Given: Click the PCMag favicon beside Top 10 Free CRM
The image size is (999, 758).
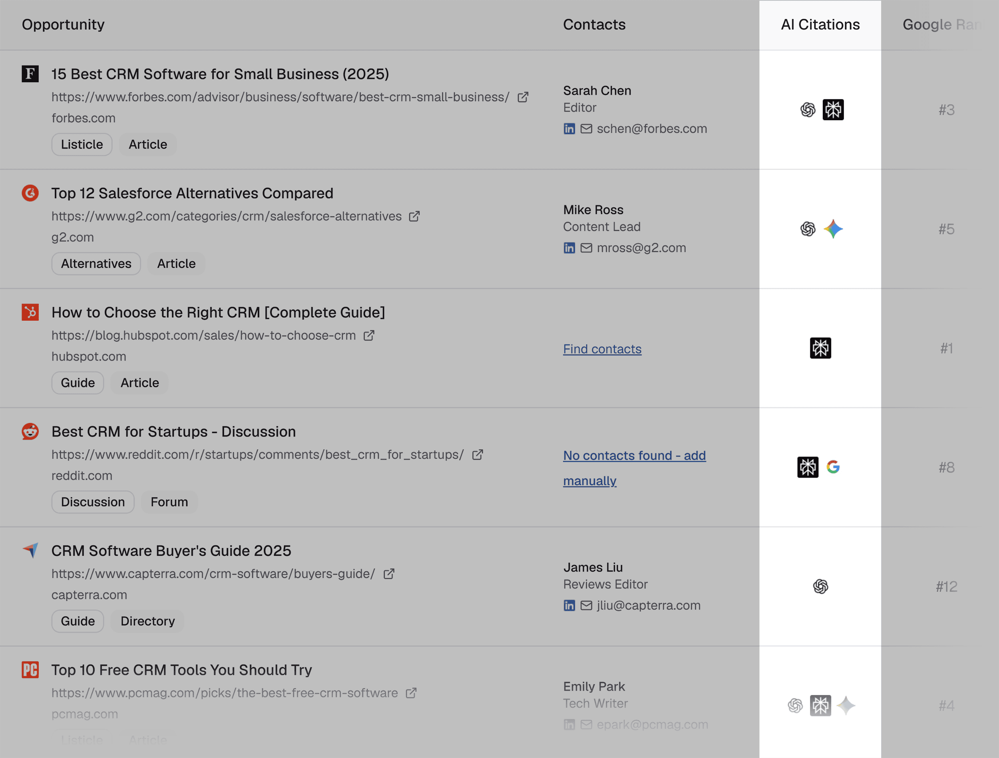Looking at the screenshot, I should point(30,669).
